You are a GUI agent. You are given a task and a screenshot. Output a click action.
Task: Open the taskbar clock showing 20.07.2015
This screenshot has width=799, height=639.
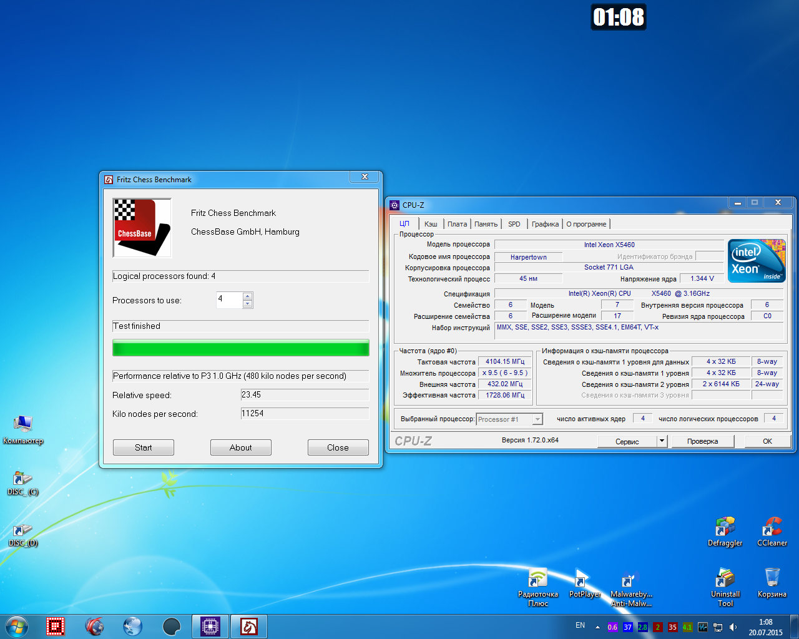[x=766, y=627]
